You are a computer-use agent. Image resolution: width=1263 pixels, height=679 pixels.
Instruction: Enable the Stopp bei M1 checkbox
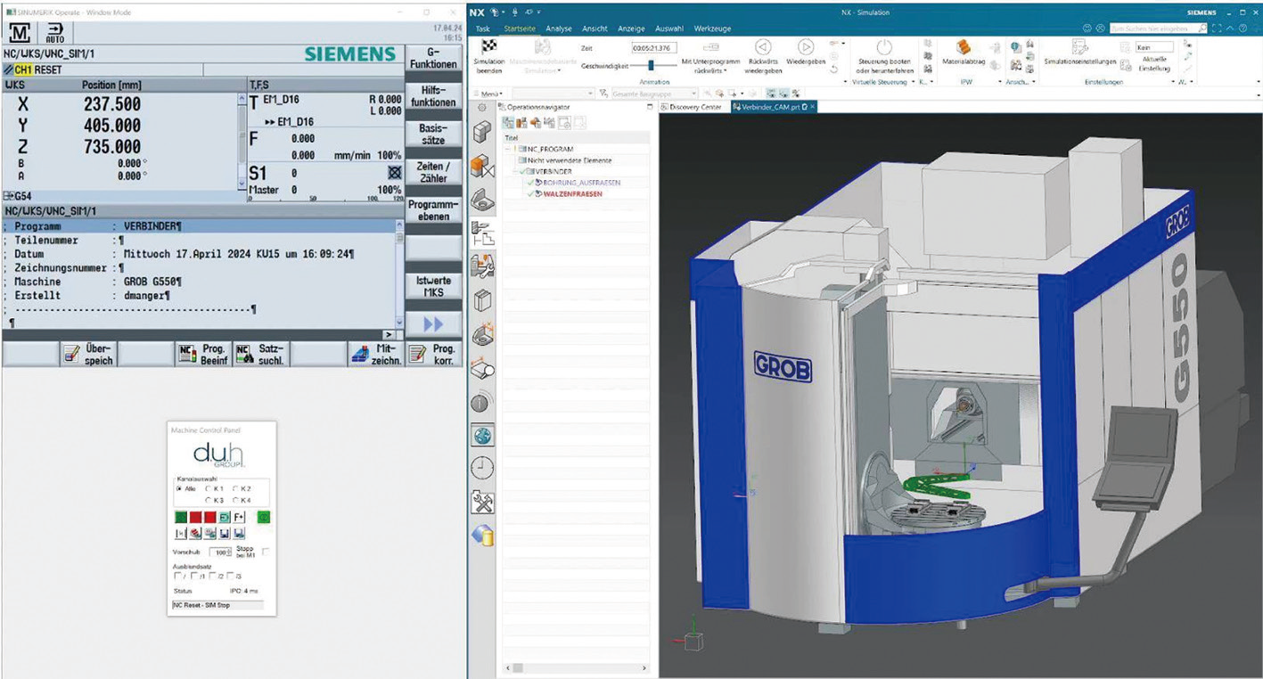pos(266,552)
